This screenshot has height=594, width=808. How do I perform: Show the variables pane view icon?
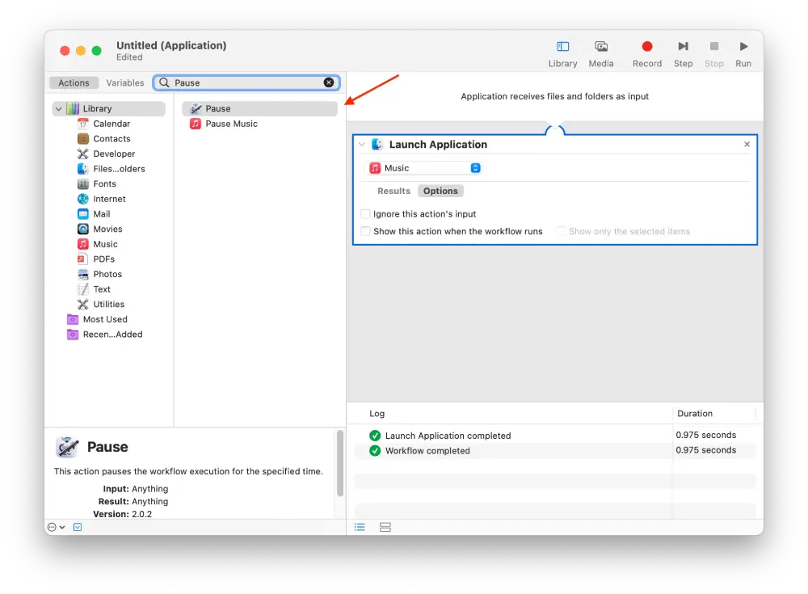click(x=385, y=527)
